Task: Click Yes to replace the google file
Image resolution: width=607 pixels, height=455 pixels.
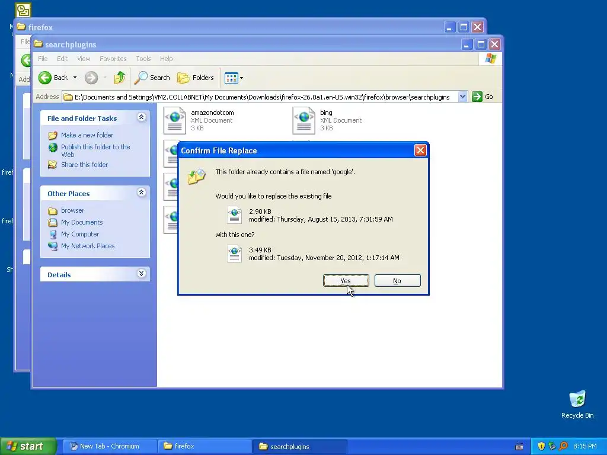Action: click(346, 281)
